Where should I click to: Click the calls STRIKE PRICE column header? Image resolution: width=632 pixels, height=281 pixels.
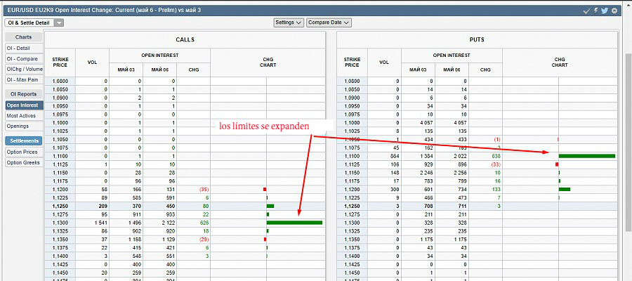point(60,63)
